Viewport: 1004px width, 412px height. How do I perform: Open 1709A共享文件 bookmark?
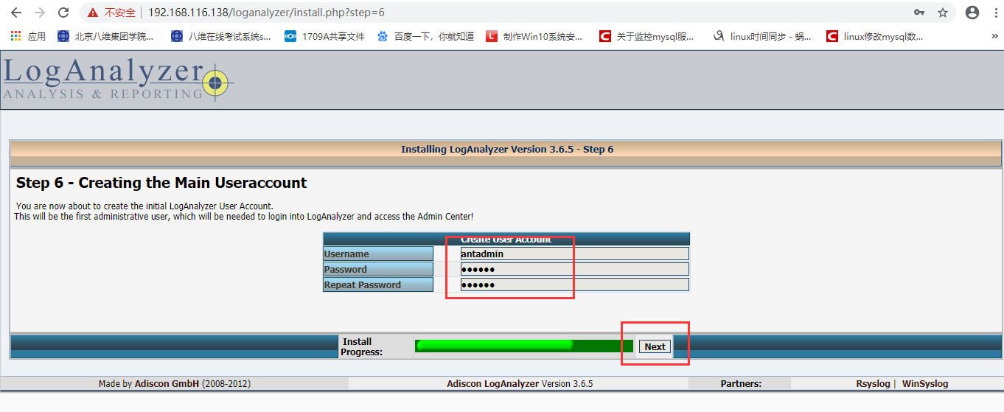point(324,36)
